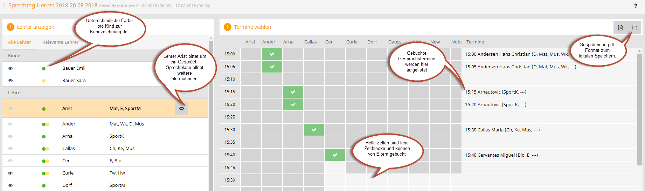The width and height of the screenshot is (645, 191).
Task: Click the 15:20 Arna booked checkmark
Action: (293, 104)
